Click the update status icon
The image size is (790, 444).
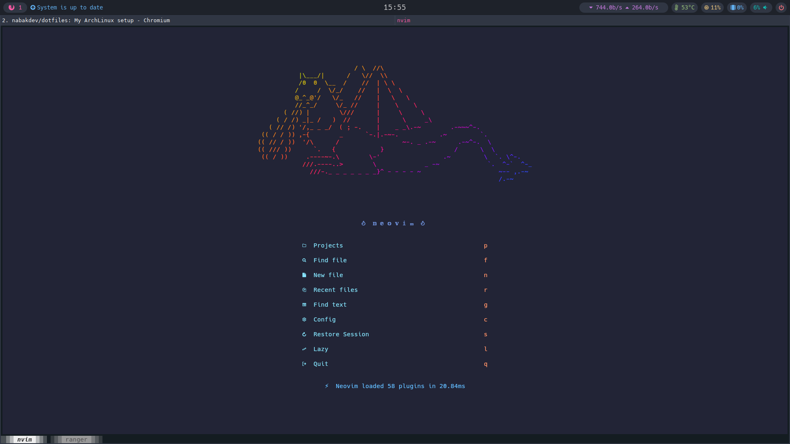tap(33, 7)
